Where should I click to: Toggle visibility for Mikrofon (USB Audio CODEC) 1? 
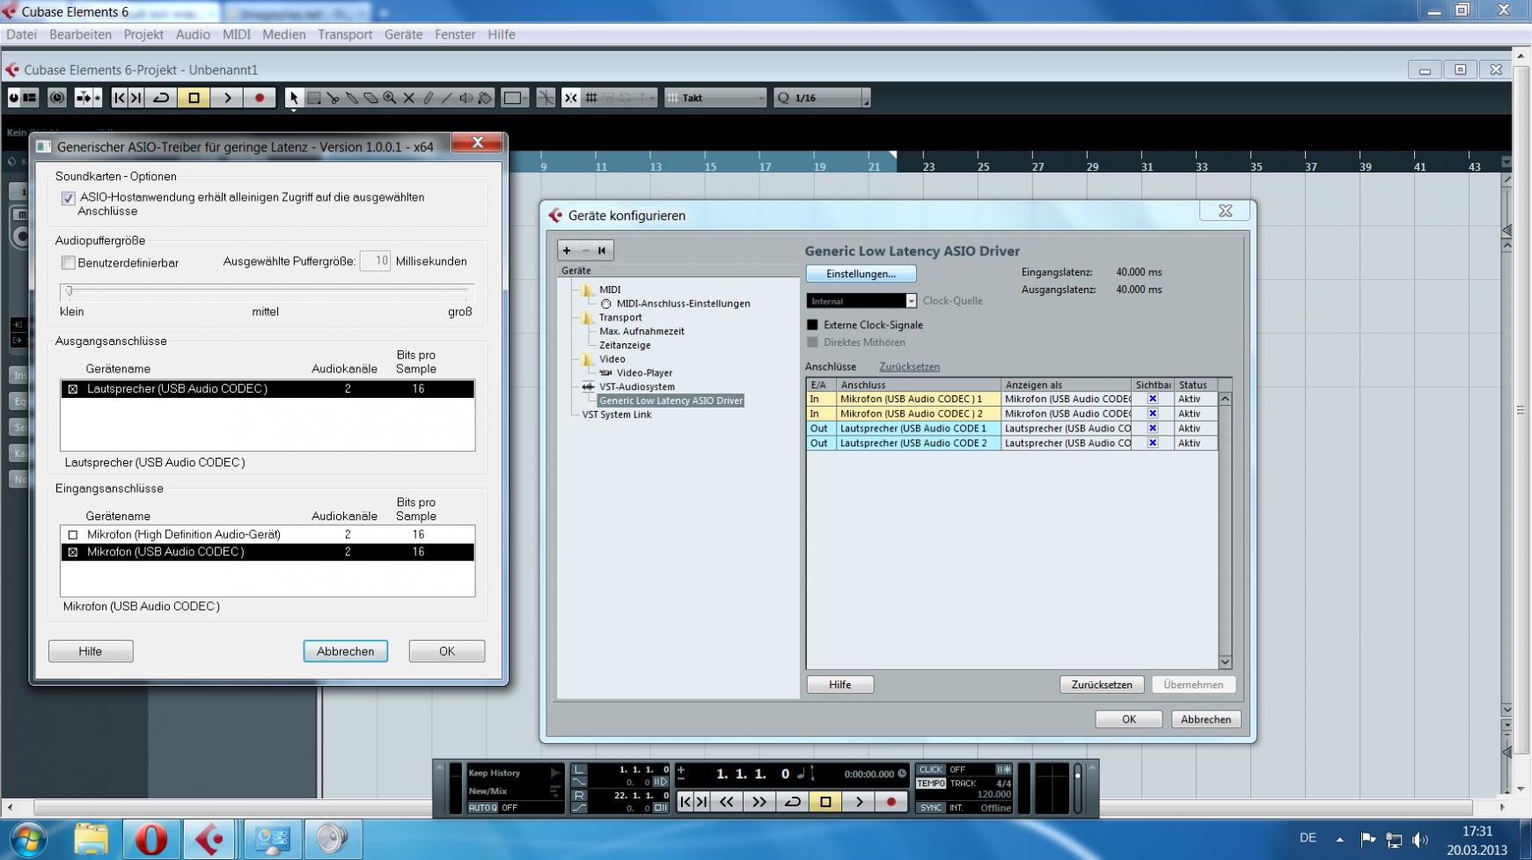point(1153,399)
